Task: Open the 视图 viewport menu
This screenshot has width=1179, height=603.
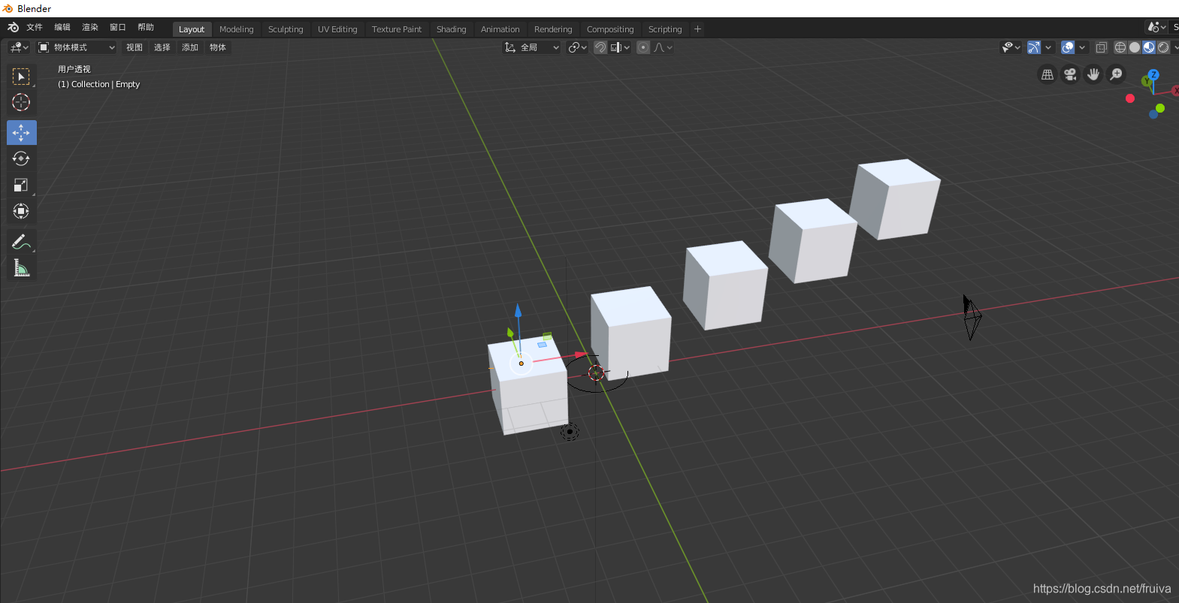Action: coord(135,47)
